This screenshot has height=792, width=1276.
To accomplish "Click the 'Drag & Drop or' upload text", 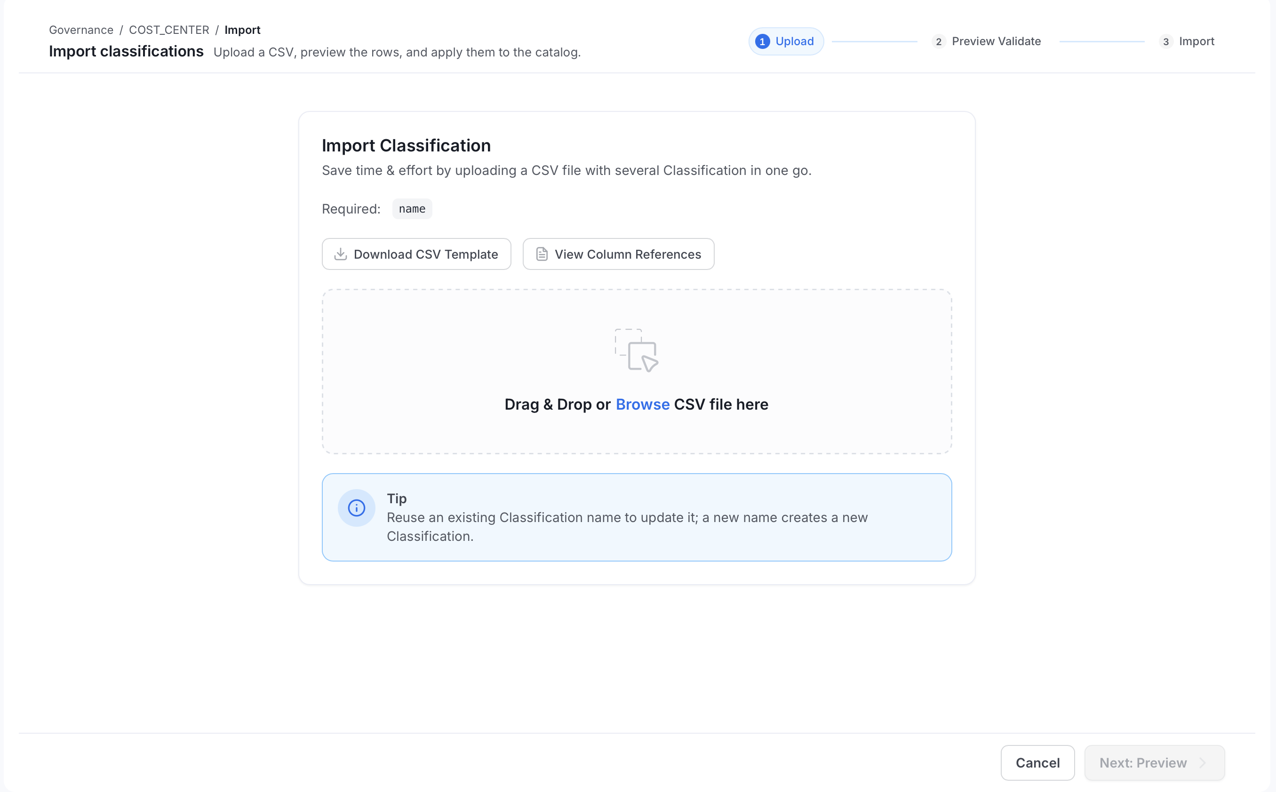I will (558, 404).
